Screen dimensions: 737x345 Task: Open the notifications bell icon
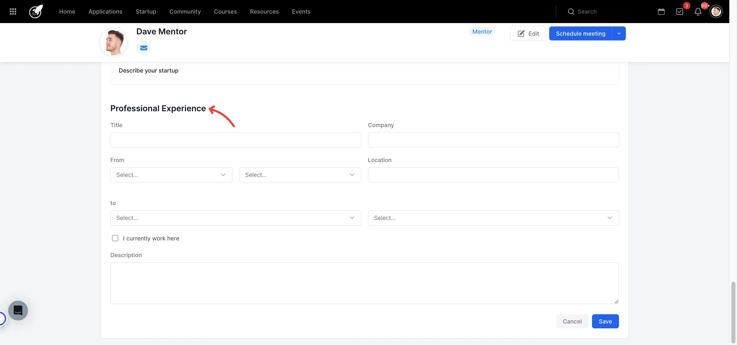698,12
